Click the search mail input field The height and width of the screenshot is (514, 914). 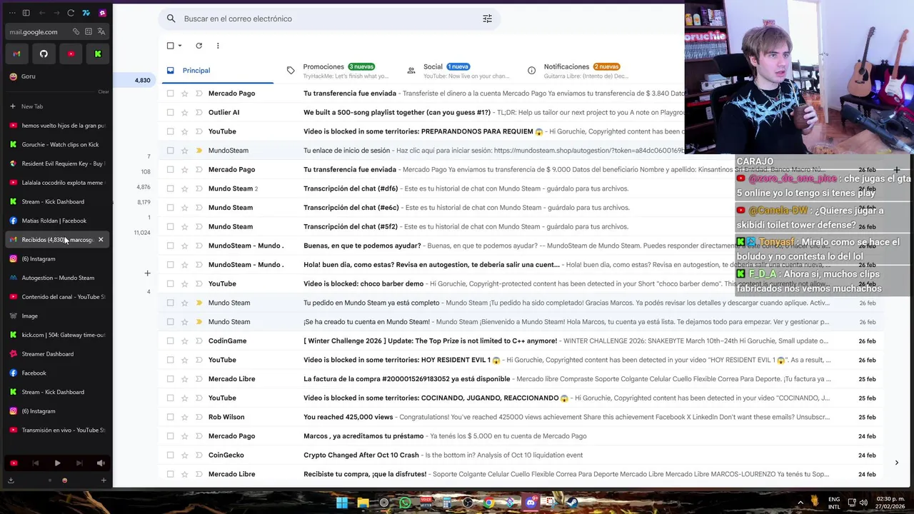coord(328,19)
